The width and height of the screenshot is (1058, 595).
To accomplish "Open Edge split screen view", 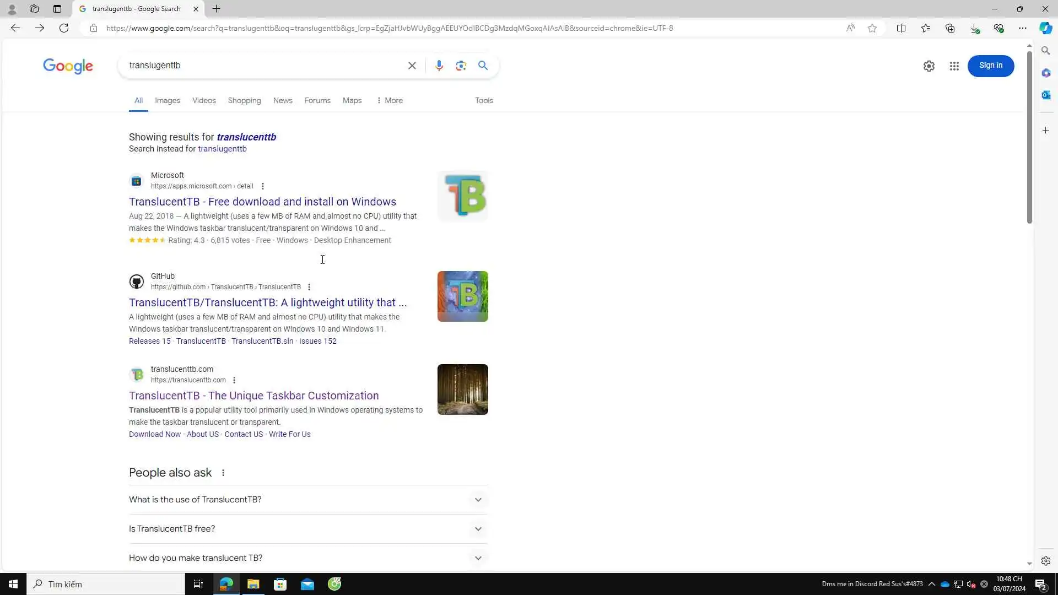I will click(x=901, y=28).
